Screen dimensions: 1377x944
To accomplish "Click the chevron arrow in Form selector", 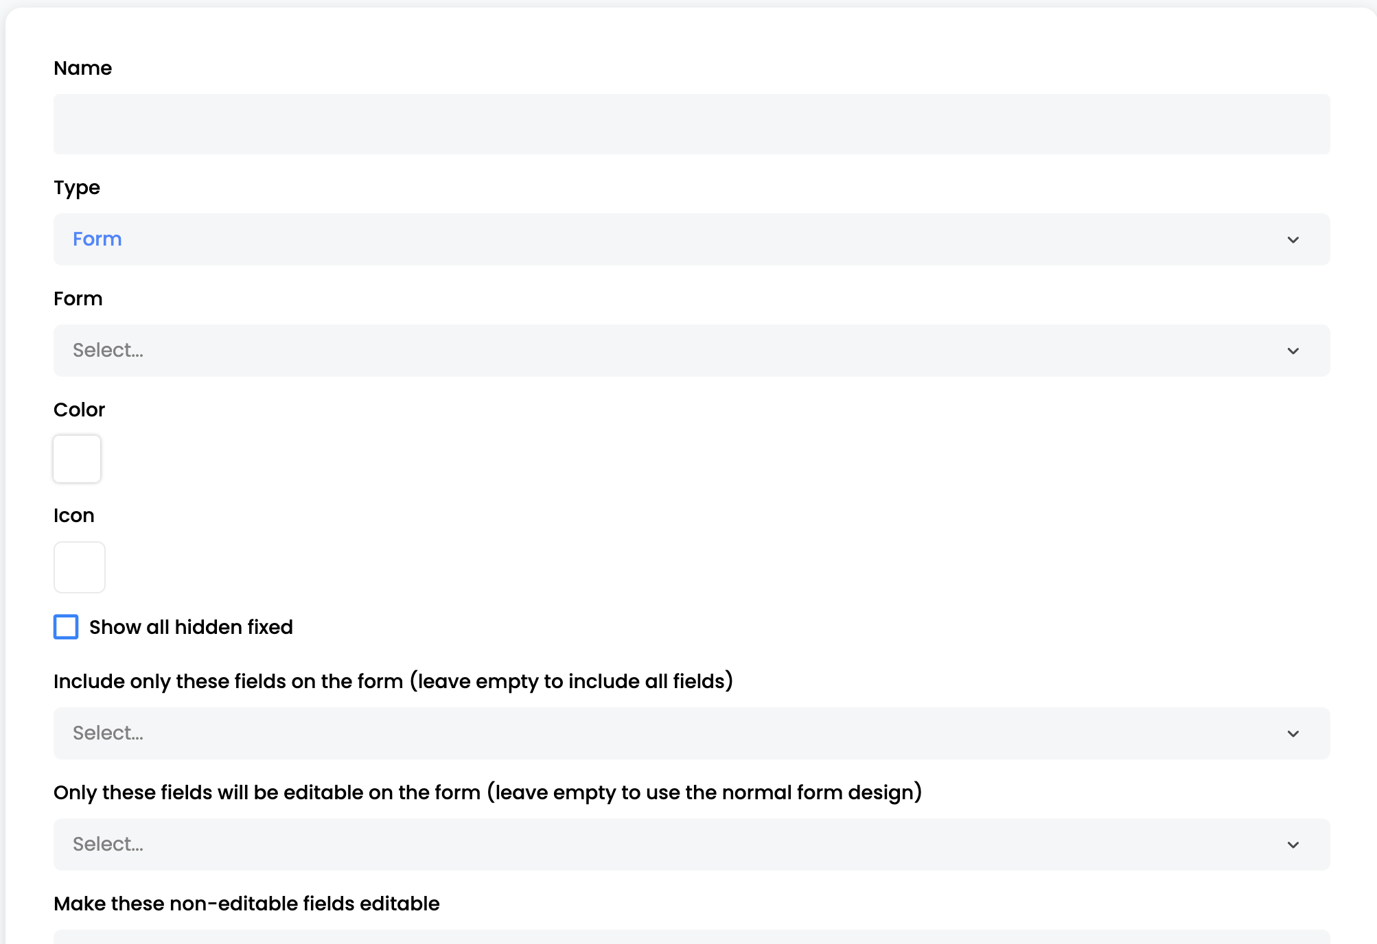I will click(x=1293, y=351).
